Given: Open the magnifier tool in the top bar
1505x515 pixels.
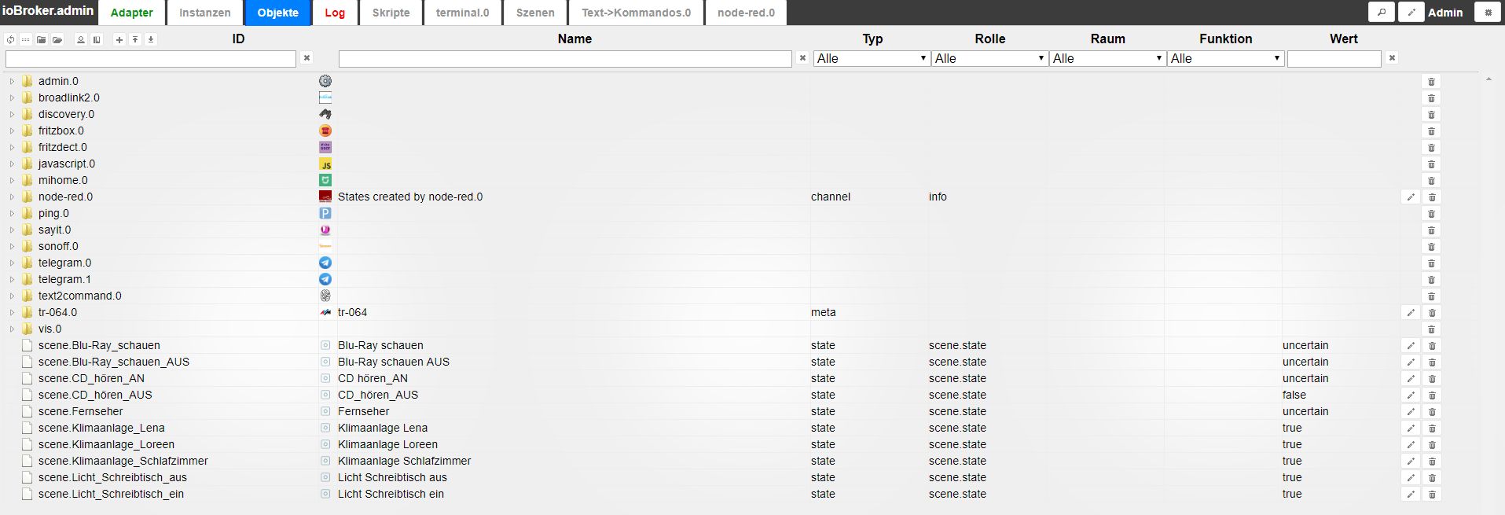Looking at the screenshot, I should (x=1382, y=12).
